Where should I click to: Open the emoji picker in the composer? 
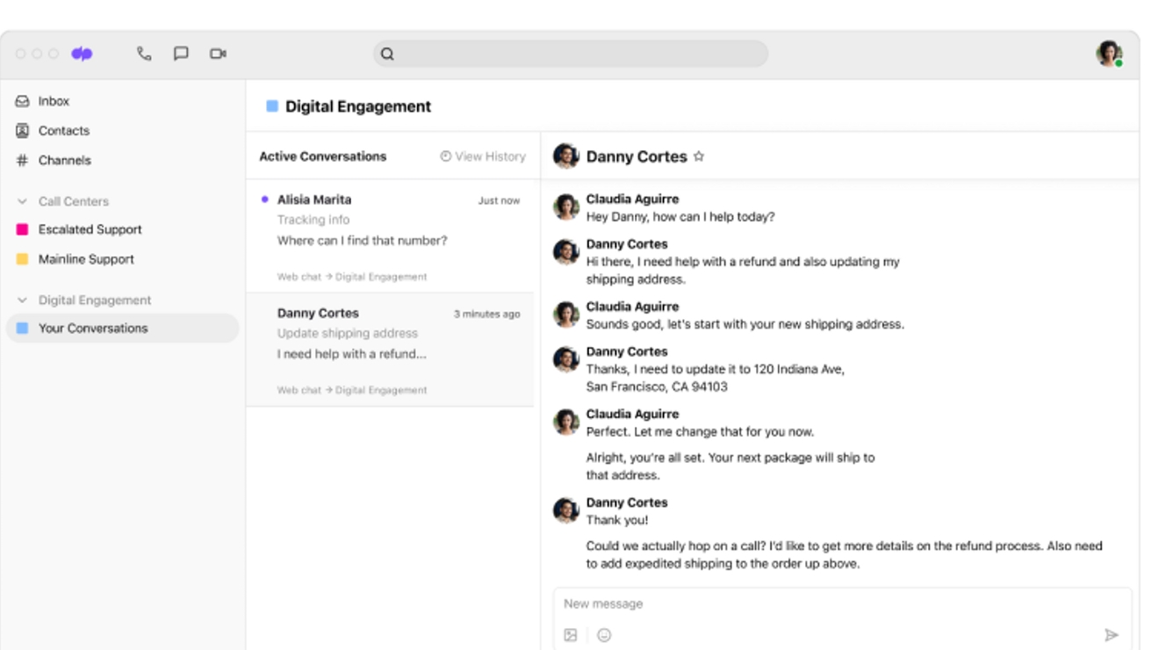click(602, 633)
